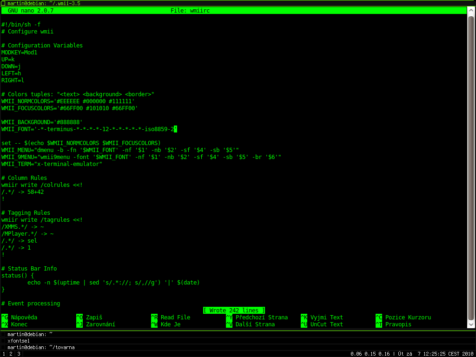Switch to tag 1 in the wmii bar
Screen dimensions: 476x357
[3, 354]
